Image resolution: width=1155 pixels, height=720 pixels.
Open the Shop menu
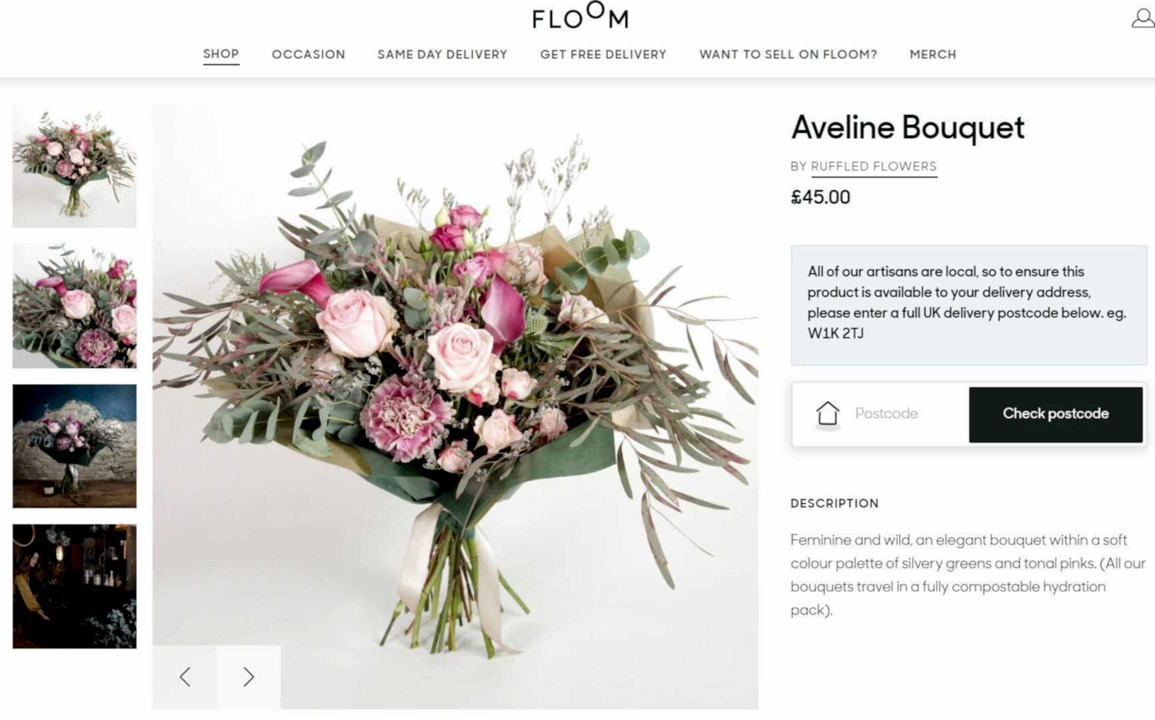point(221,54)
